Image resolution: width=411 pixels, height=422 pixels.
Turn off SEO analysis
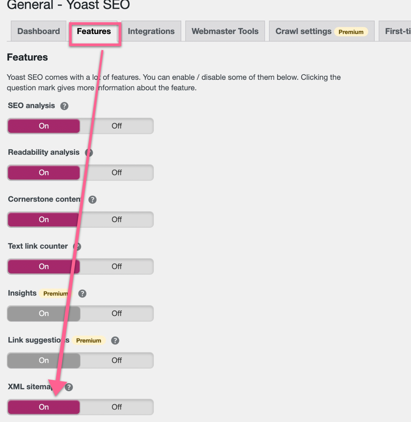116,126
